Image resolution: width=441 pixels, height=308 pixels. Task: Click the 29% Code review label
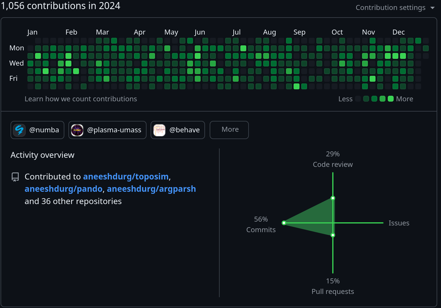tap(333, 159)
